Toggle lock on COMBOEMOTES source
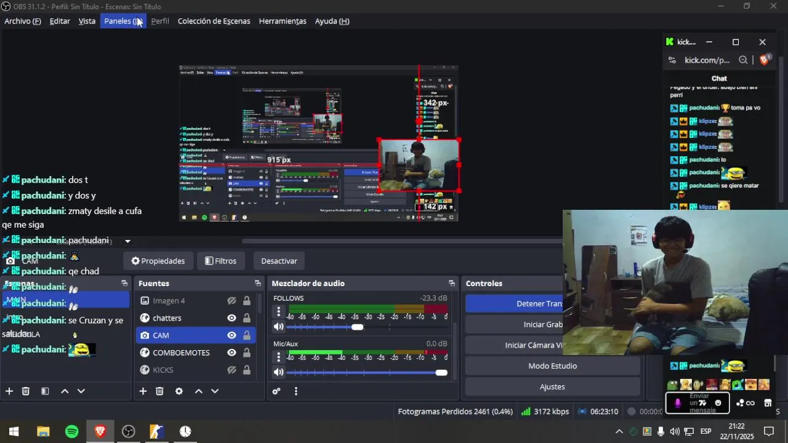 click(246, 353)
